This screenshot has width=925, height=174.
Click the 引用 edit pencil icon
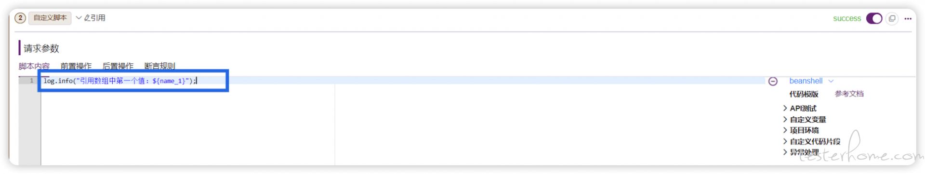pos(87,18)
